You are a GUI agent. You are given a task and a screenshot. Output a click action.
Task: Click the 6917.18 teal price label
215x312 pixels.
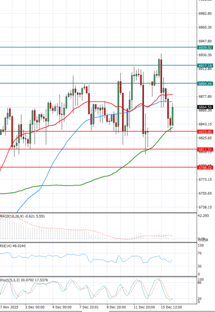coord(205,66)
